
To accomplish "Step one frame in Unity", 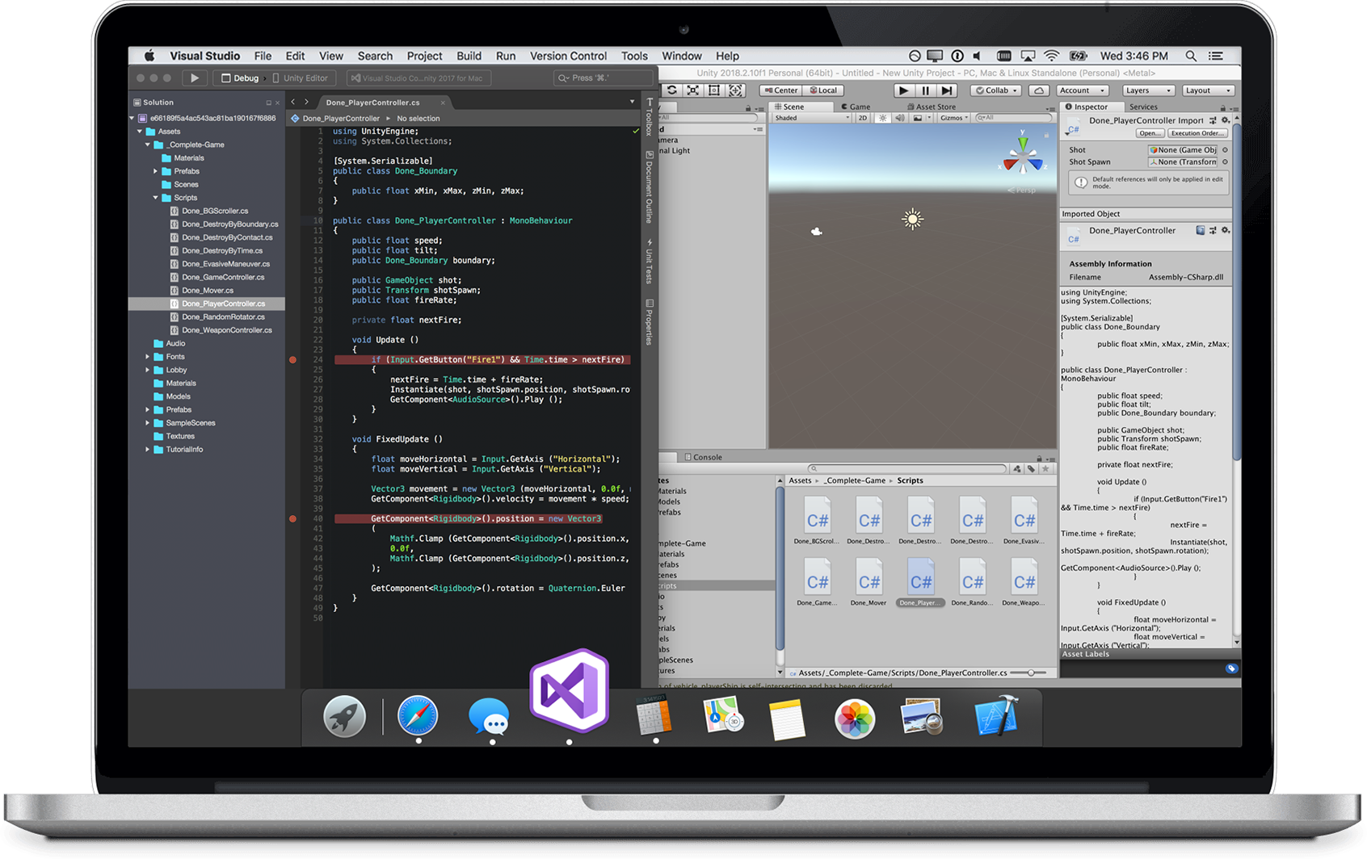I will pos(948,90).
